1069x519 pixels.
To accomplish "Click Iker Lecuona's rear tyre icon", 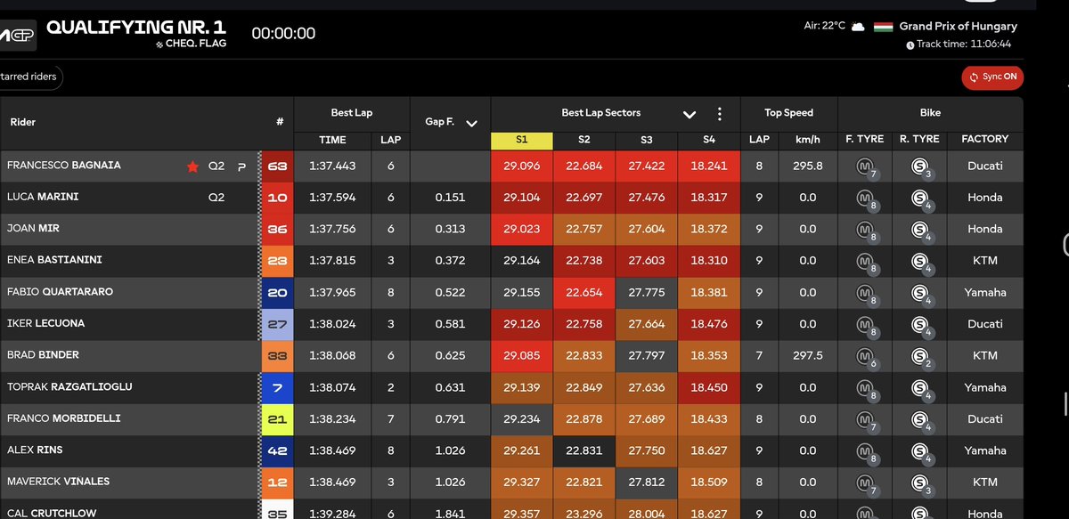I will (921, 325).
